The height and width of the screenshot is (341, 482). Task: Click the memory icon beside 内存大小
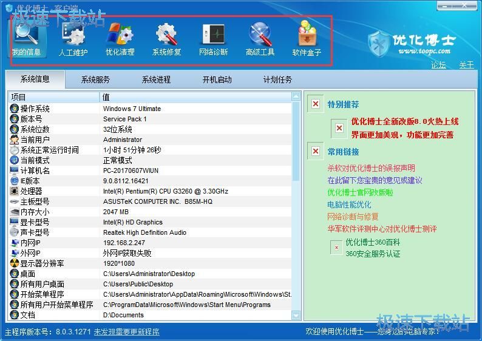click(x=14, y=212)
